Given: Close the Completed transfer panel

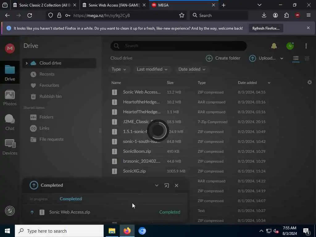Looking at the screenshot, I should pyautogui.click(x=176, y=185).
